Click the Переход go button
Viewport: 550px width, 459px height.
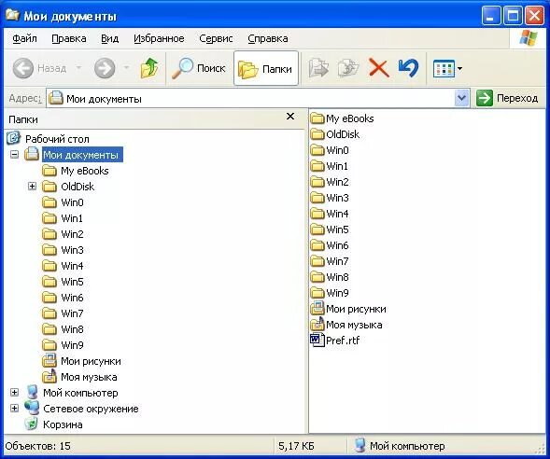[x=507, y=98]
